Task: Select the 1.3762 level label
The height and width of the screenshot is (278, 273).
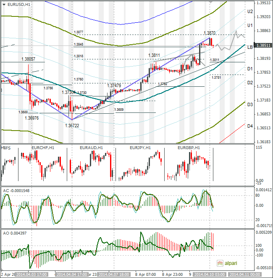Action: tap(163, 84)
